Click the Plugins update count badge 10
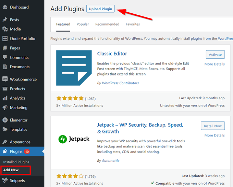 click(x=27, y=152)
